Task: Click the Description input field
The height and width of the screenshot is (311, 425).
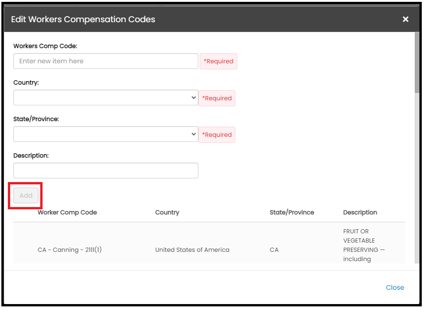Action: 105,170
